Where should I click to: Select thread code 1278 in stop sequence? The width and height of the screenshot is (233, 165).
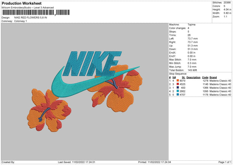205,81
